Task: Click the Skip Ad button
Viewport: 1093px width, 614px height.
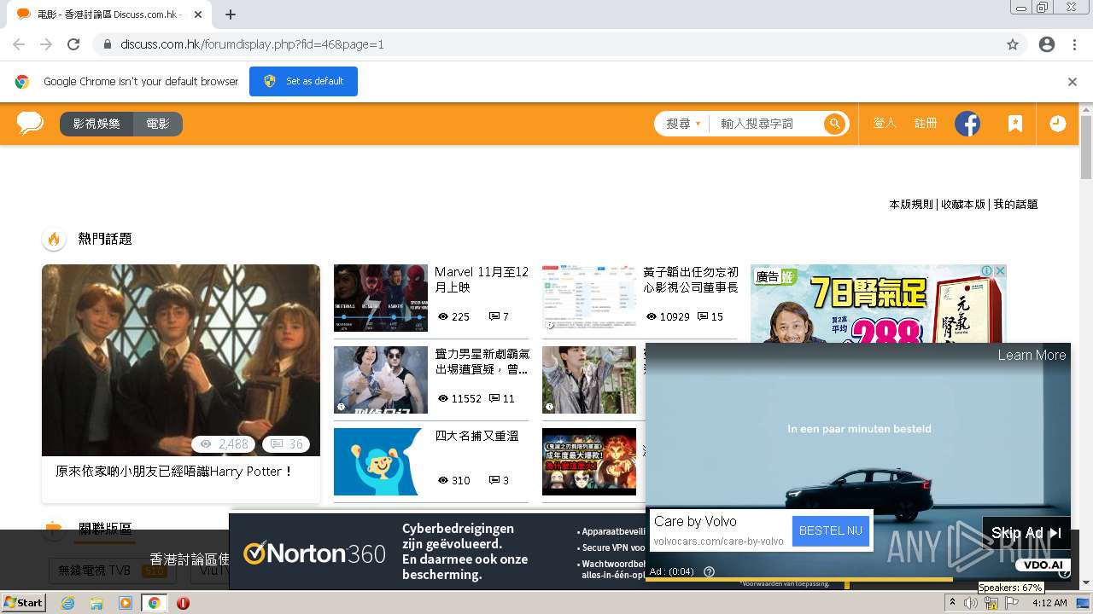Action: [1026, 533]
